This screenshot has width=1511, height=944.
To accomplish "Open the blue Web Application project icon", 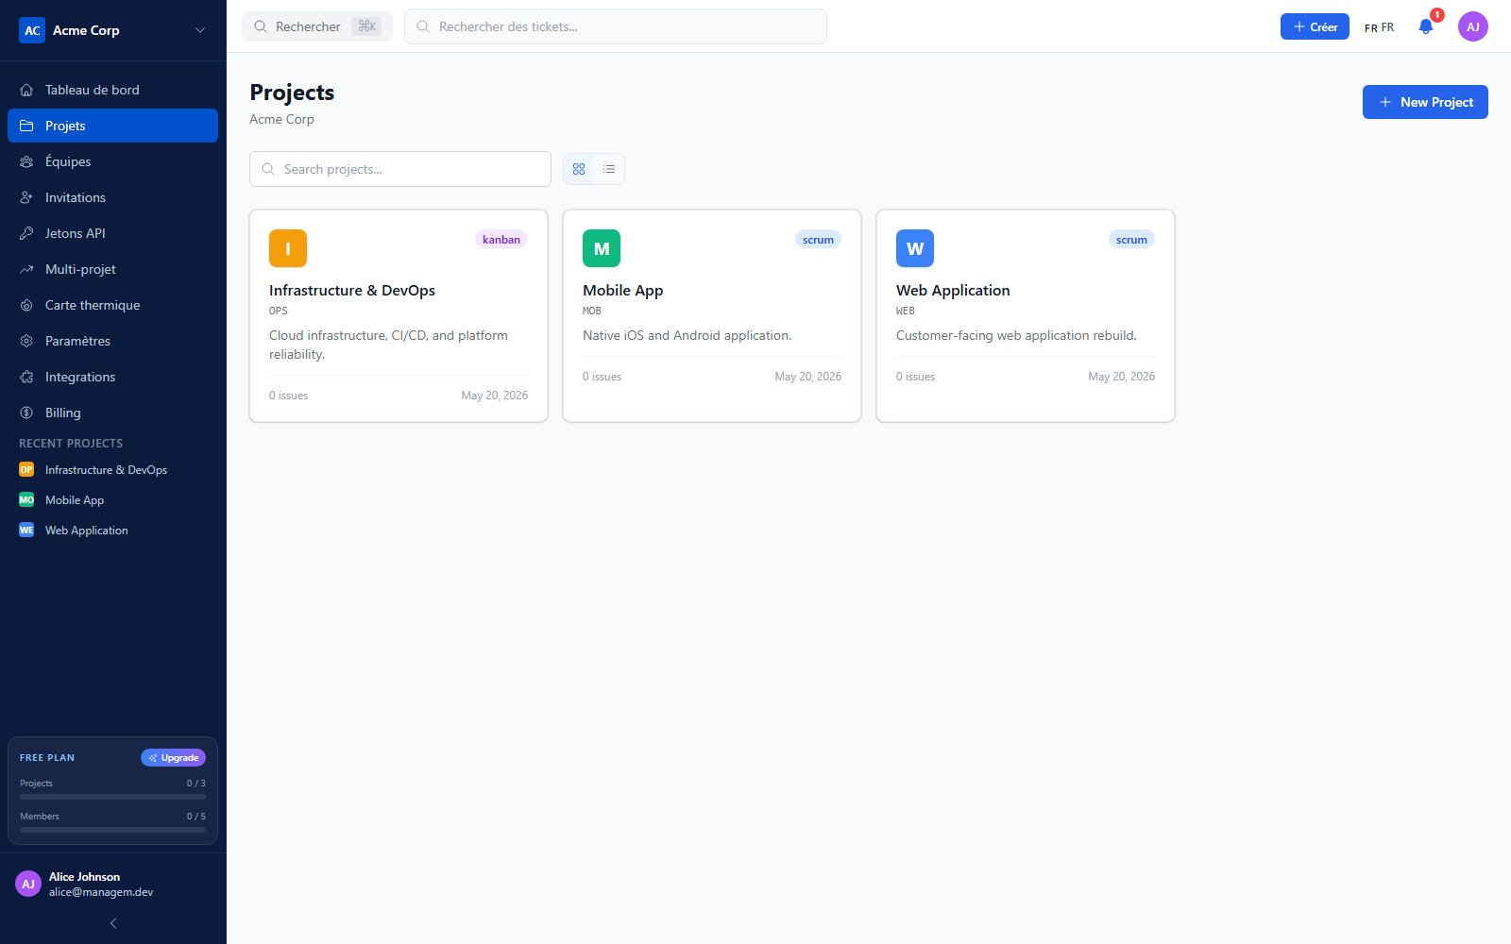I will 915,248.
